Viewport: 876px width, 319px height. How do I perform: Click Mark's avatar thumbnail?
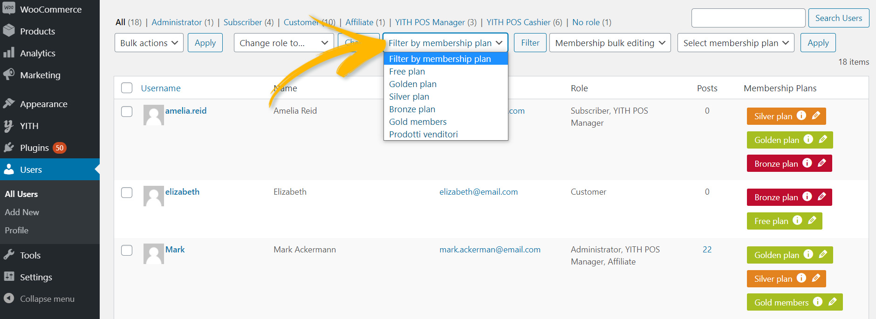pos(154,254)
